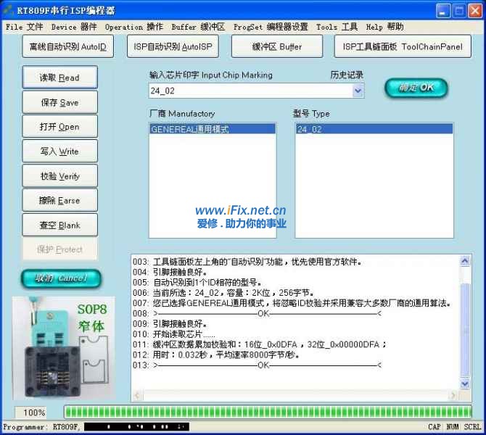The height and width of the screenshot is (435, 486).
Task: Open the Buffer 缓冲区 menu
Action: pos(198,27)
